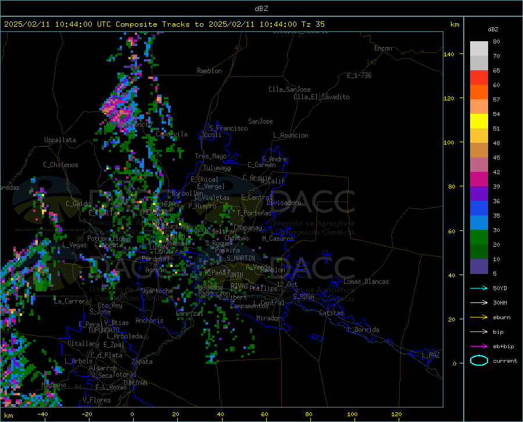
Task: Click the yellow eburn arrow icon
Action: [x=479, y=317]
